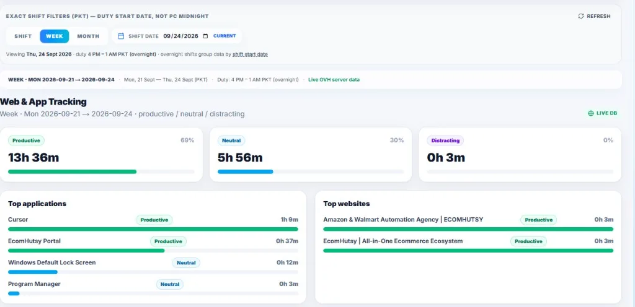This screenshot has height=307, width=635.
Task: Click the green Productive badge on summary card
Action: (26, 141)
